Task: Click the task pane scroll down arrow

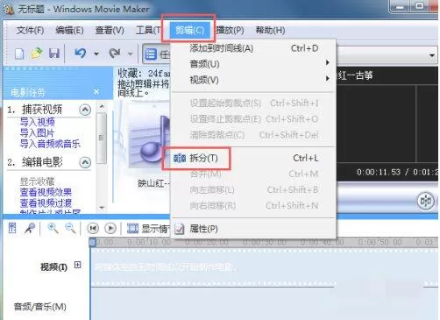Action: pyautogui.click(x=102, y=207)
